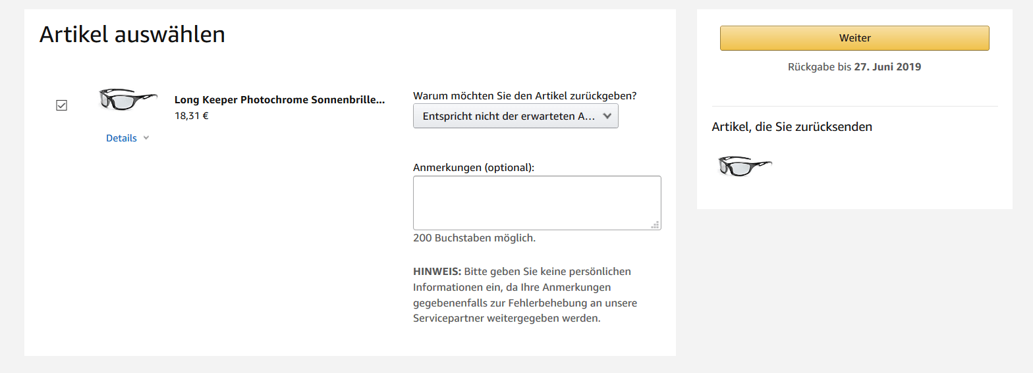Uncheck the Long Keeper sunglasses item checkbox

pyautogui.click(x=62, y=105)
